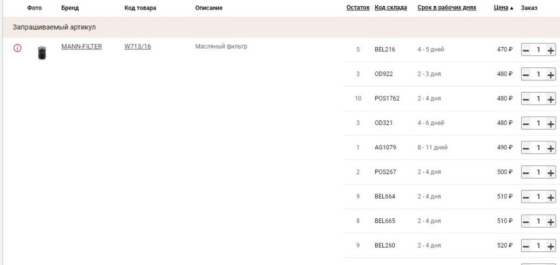The width and height of the screenshot is (560, 265).
Task: Sort by Код склада column header
Action: click(x=390, y=8)
